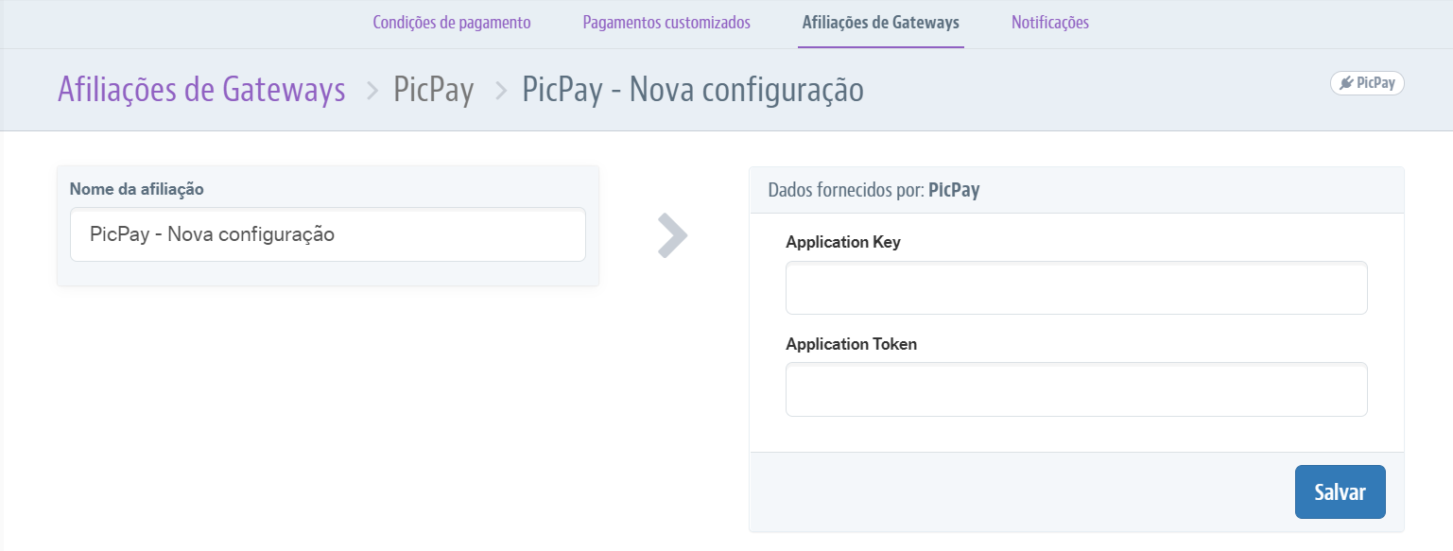
Task: Click the Afiliações de Gateways breadcrumb link
Action: [x=201, y=90]
